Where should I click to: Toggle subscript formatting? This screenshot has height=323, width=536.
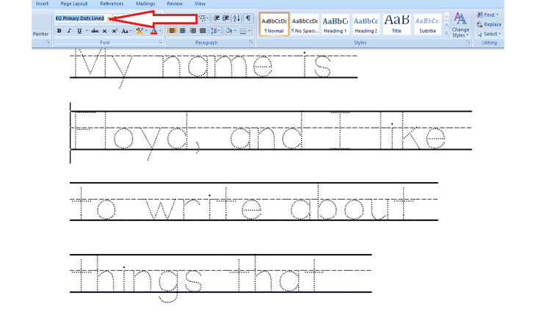pos(104,31)
